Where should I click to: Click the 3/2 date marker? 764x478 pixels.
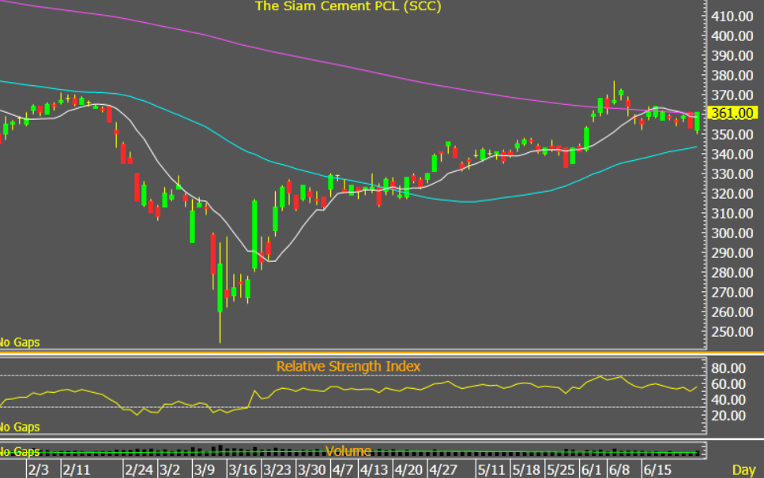coord(170,470)
